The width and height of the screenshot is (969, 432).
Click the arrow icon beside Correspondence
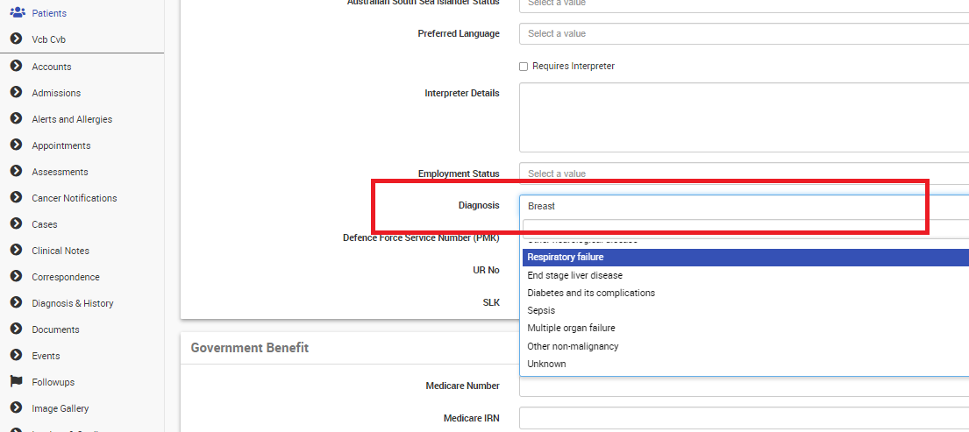17,277
